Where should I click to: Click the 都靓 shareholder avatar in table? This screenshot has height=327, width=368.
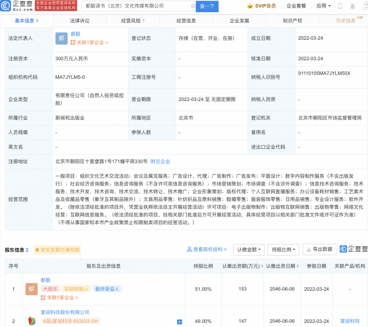point(31,289)
